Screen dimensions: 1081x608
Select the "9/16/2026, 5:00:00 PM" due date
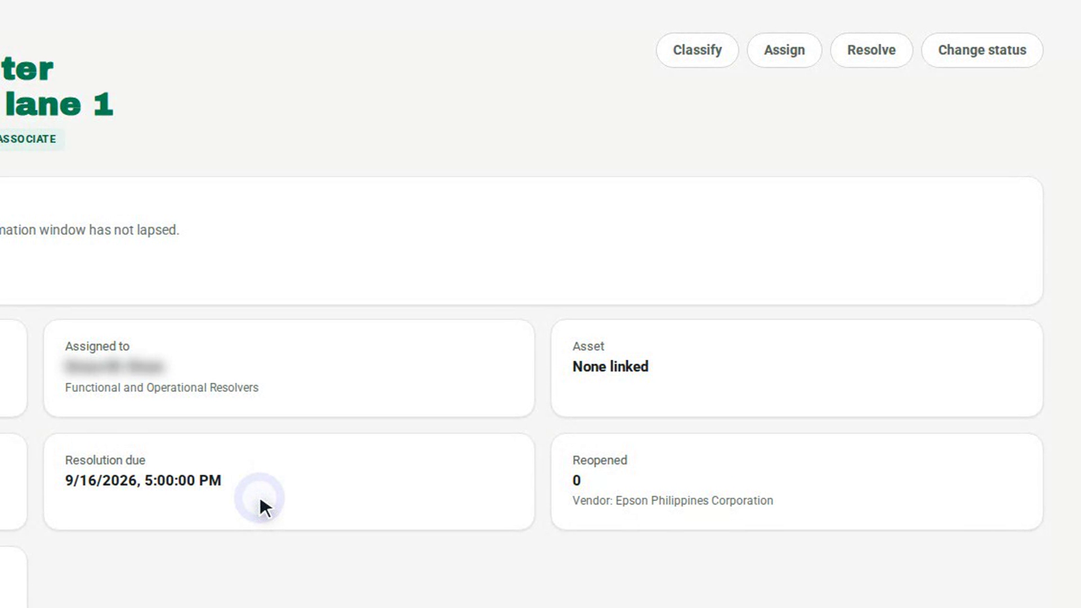point(143,480)
